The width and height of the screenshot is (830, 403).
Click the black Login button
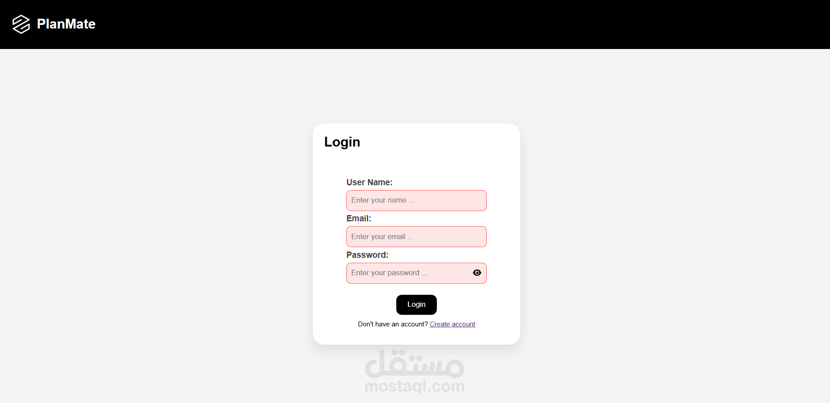[x=416, y=305]
